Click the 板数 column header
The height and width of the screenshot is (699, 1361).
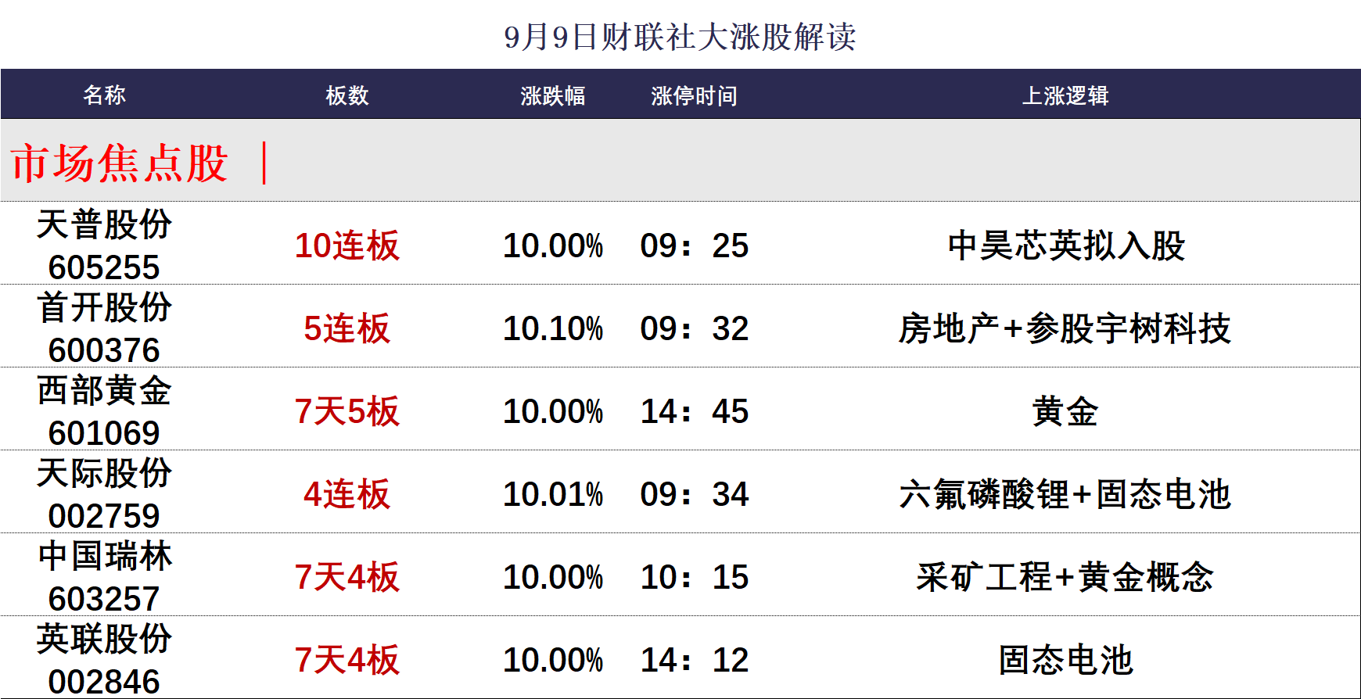click(x=347, y=95)
